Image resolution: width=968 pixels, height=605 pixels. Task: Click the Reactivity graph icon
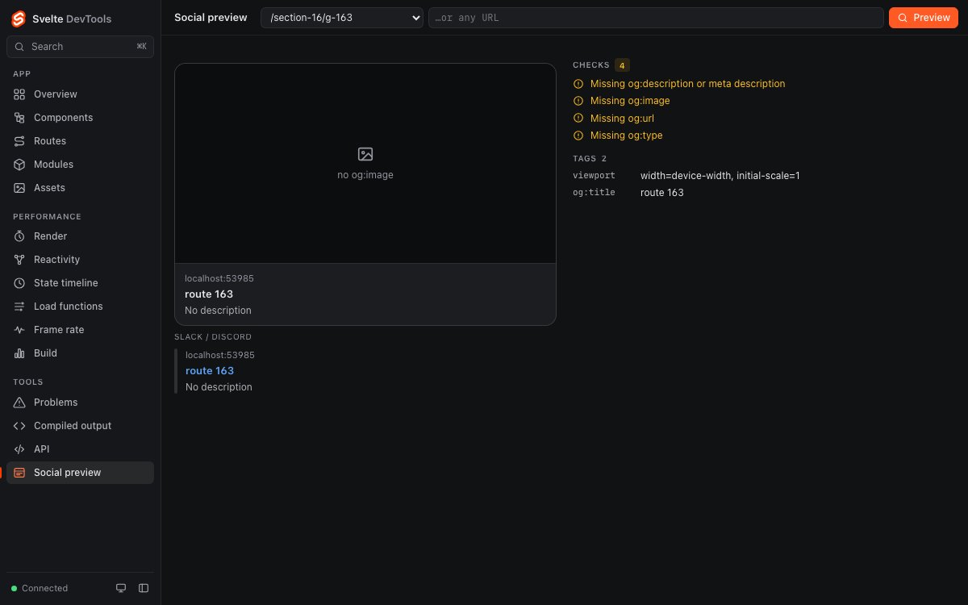(x=19, y=260)
